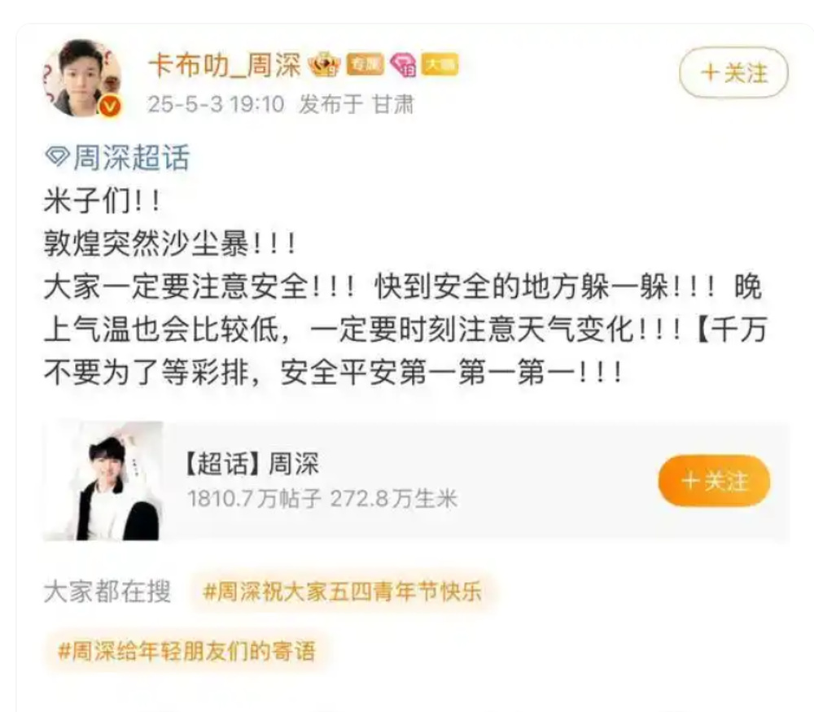The width and height of the screenshot is (814, 712).
Task: Click the 发布于 甘肃 location text
Action: pos(357,104)
